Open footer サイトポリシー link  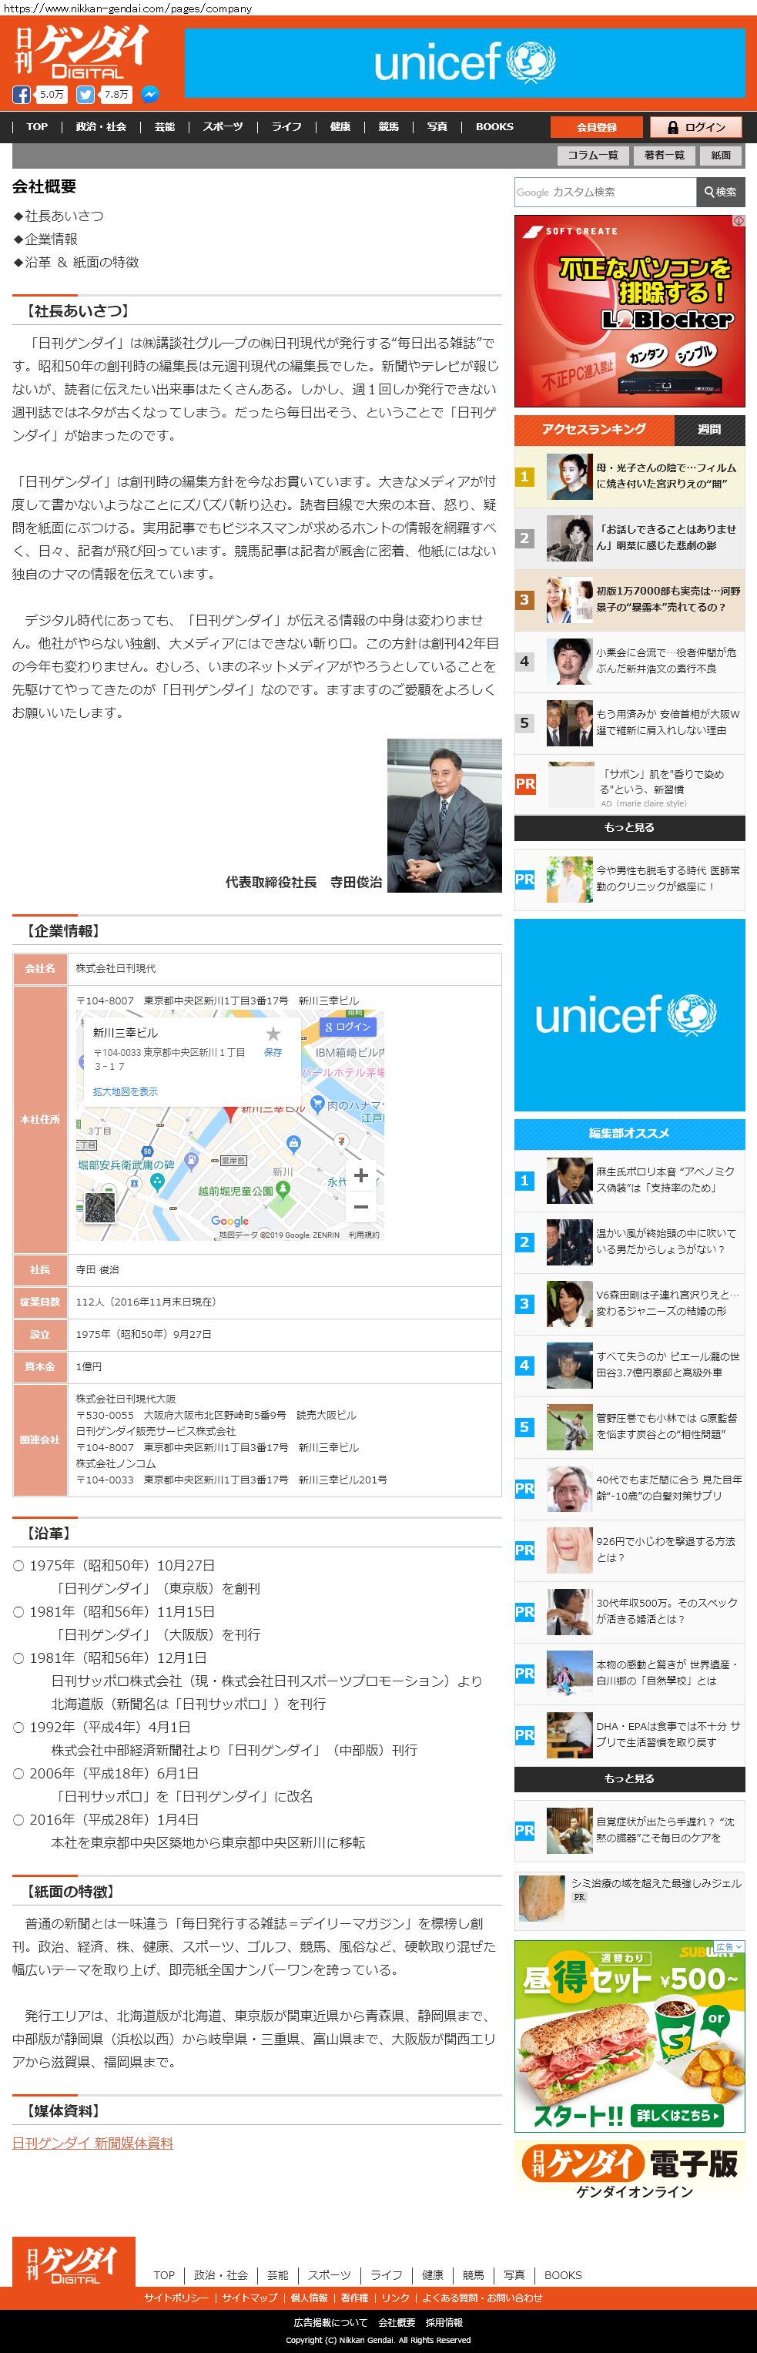(176, 2298)
